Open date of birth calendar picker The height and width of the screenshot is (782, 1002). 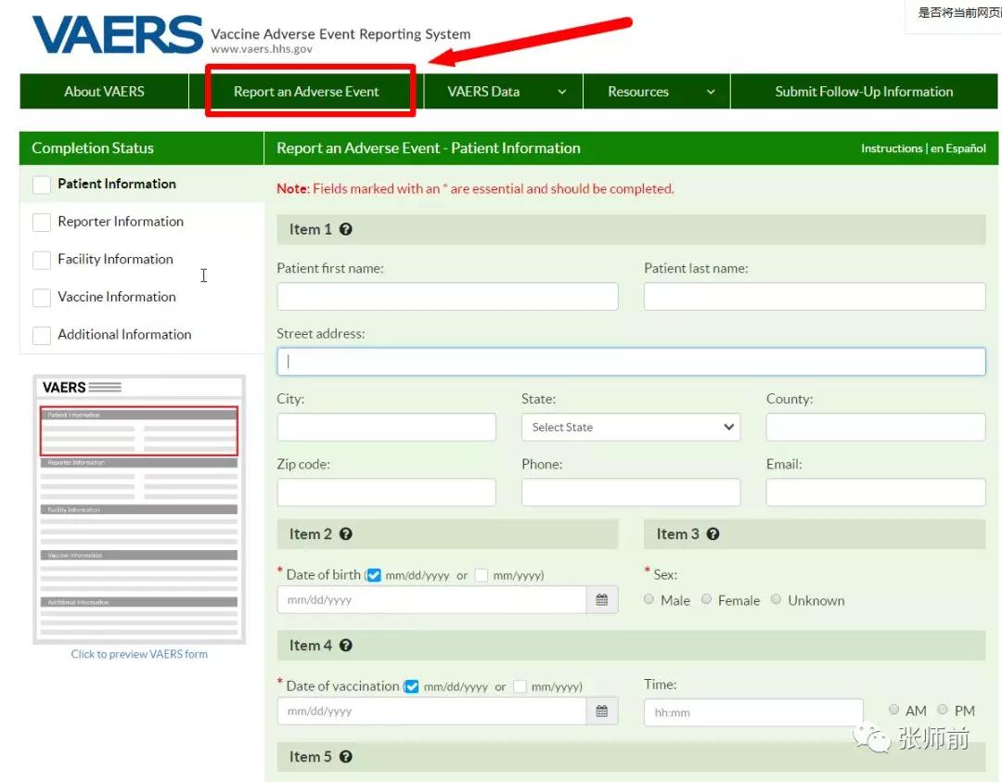tap(602, 600)
